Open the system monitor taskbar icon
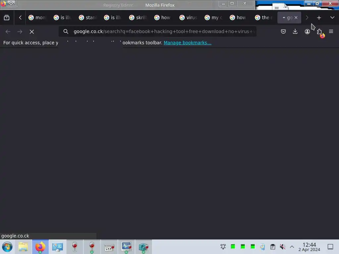 click(126, 247)
